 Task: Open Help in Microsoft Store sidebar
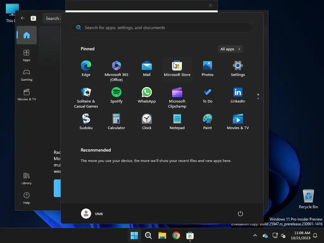click(x=27, y=198)
